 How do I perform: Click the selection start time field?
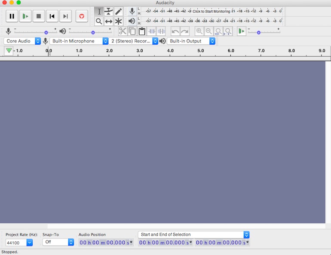[164, 243]
